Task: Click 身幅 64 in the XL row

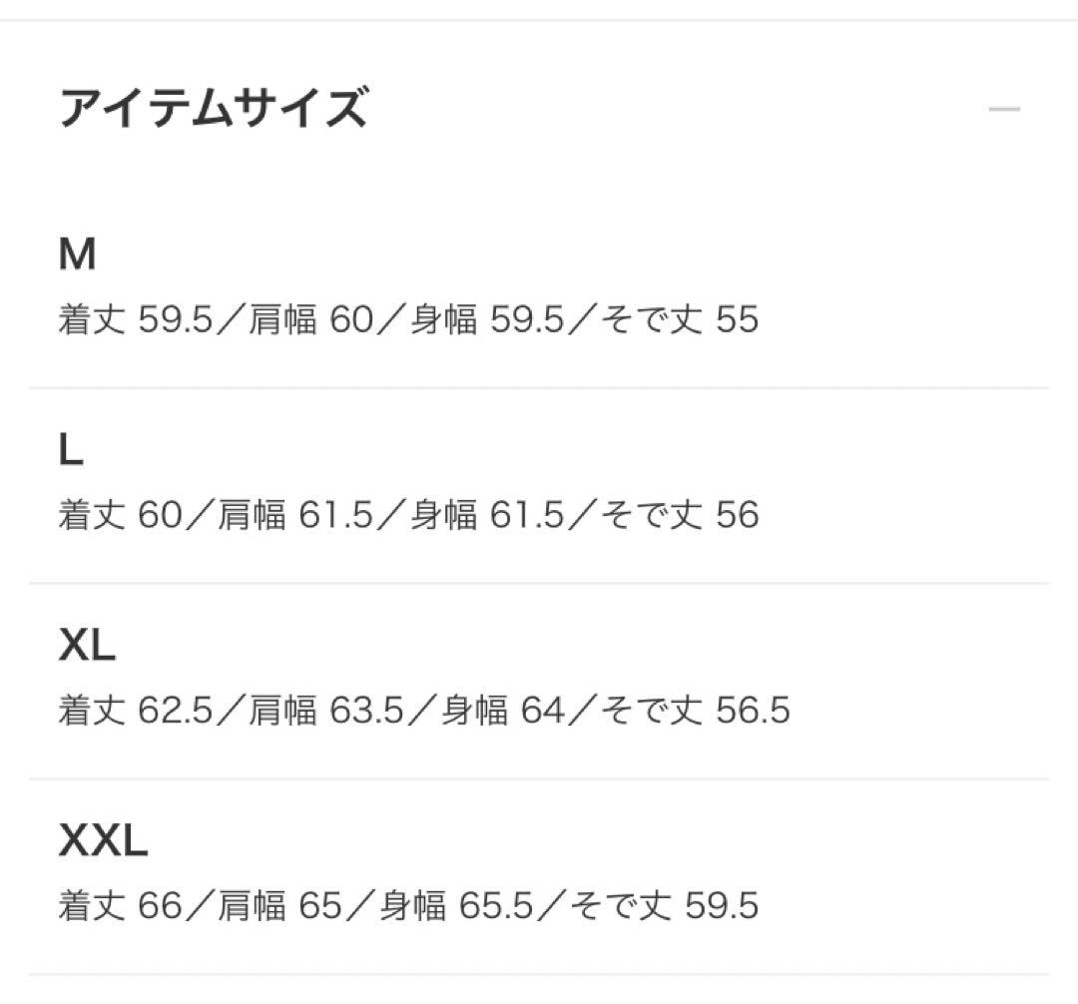Action: [x=503, y=712]
